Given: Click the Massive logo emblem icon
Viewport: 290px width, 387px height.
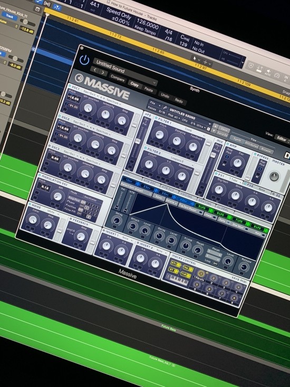Looking at the screenshot, I should [79, 78].
